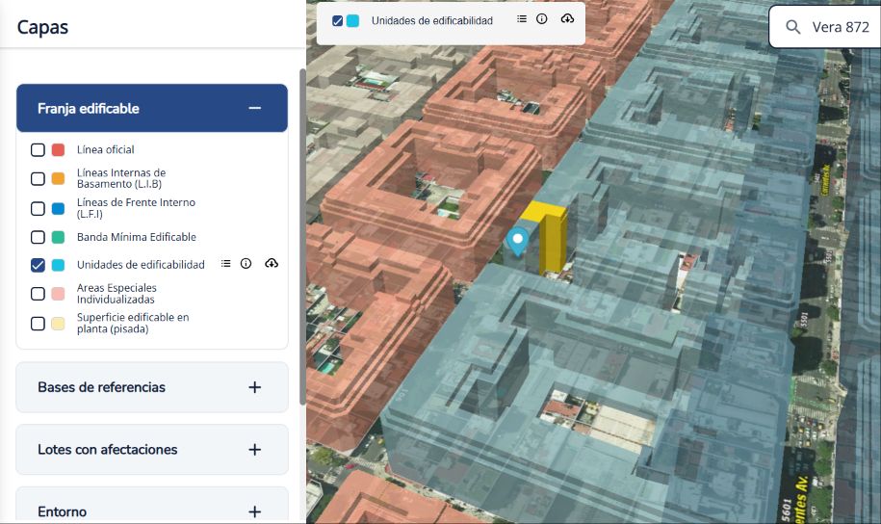Screen dimensions: 881x524
Task: Open the info icon in the map overlay card
Action: (x=542, y=19)
